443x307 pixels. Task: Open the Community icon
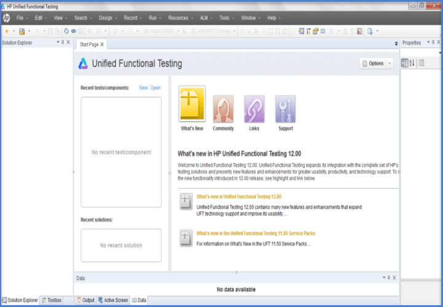[x=223, y=109]
